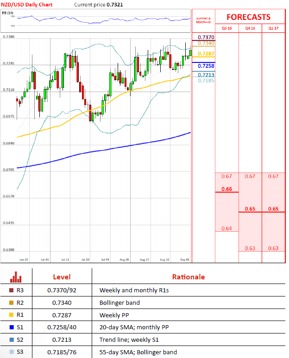Click the Support & Resistance column label
This screenshot has height=358, width=289.
coord(203,20)
